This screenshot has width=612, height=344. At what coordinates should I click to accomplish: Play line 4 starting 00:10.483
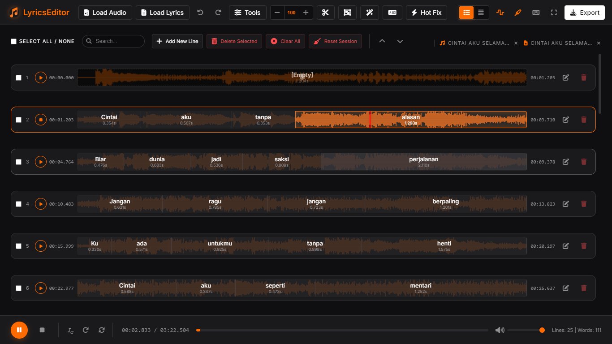pyautogui.click(x=41, y=204)
